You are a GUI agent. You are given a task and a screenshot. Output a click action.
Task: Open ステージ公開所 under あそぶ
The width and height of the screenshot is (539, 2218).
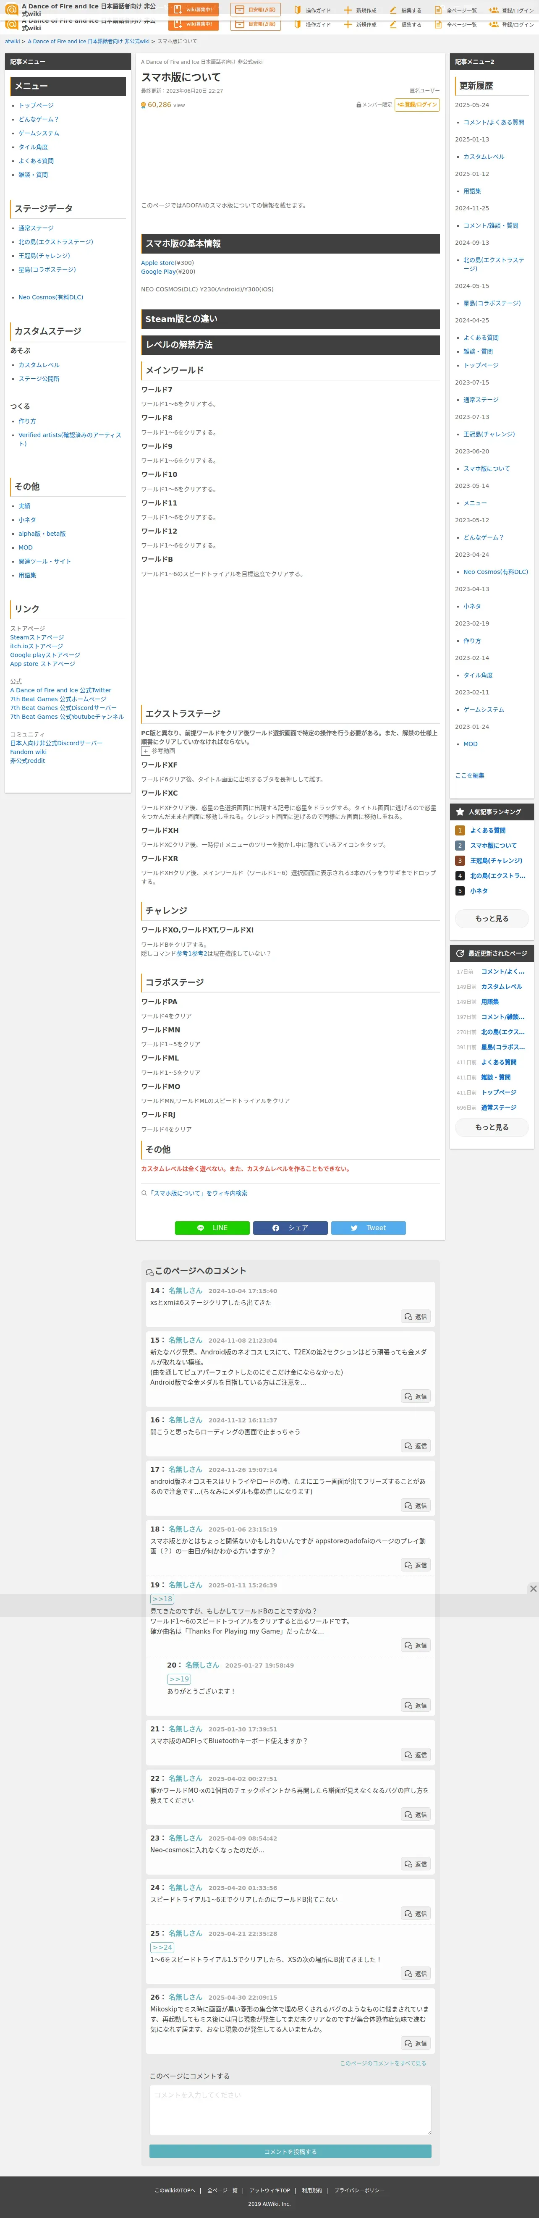click(39, 379)
